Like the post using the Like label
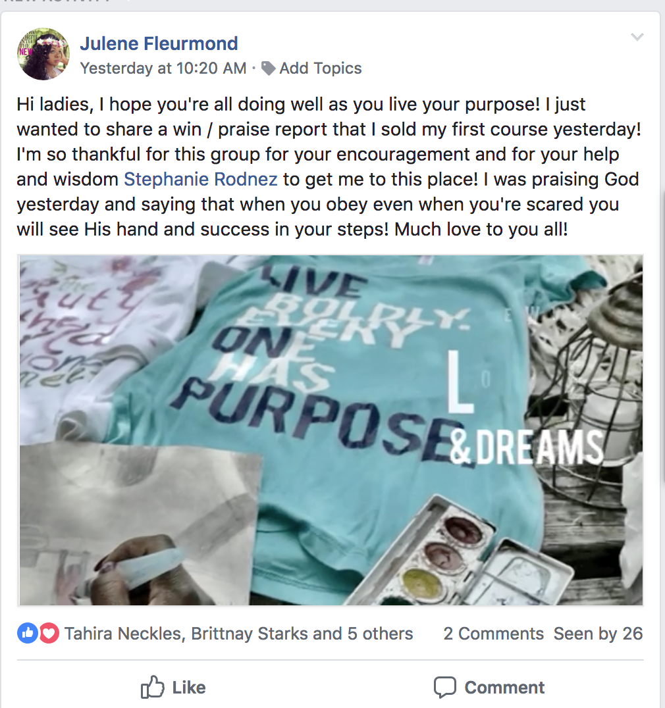Viewport: 665px width, 708px height. [x=189, y=688]
